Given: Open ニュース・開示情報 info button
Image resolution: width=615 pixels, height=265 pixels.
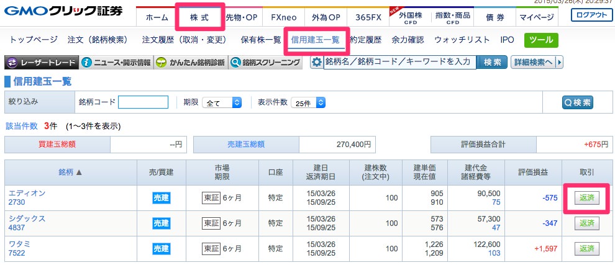Looking at the screenshot, I should (x=116, y=62).
